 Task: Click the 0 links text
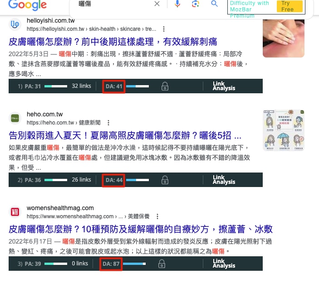(x=80, y=264)
